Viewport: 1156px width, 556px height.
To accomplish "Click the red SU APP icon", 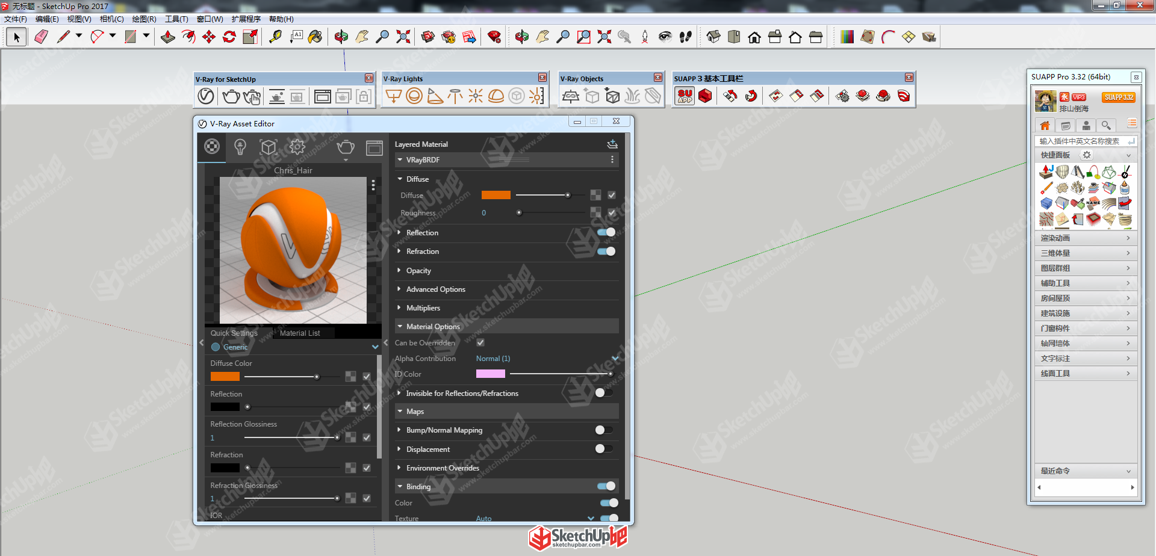I will (685, 96).
